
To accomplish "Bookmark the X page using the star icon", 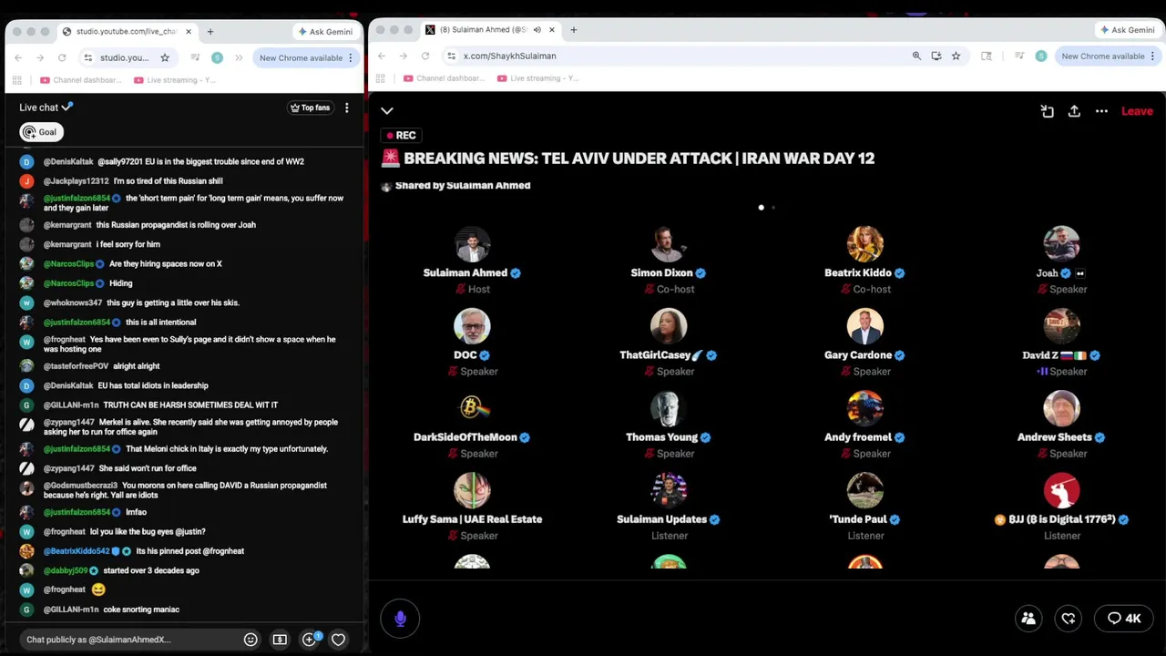I will click(x=956, y=56).
